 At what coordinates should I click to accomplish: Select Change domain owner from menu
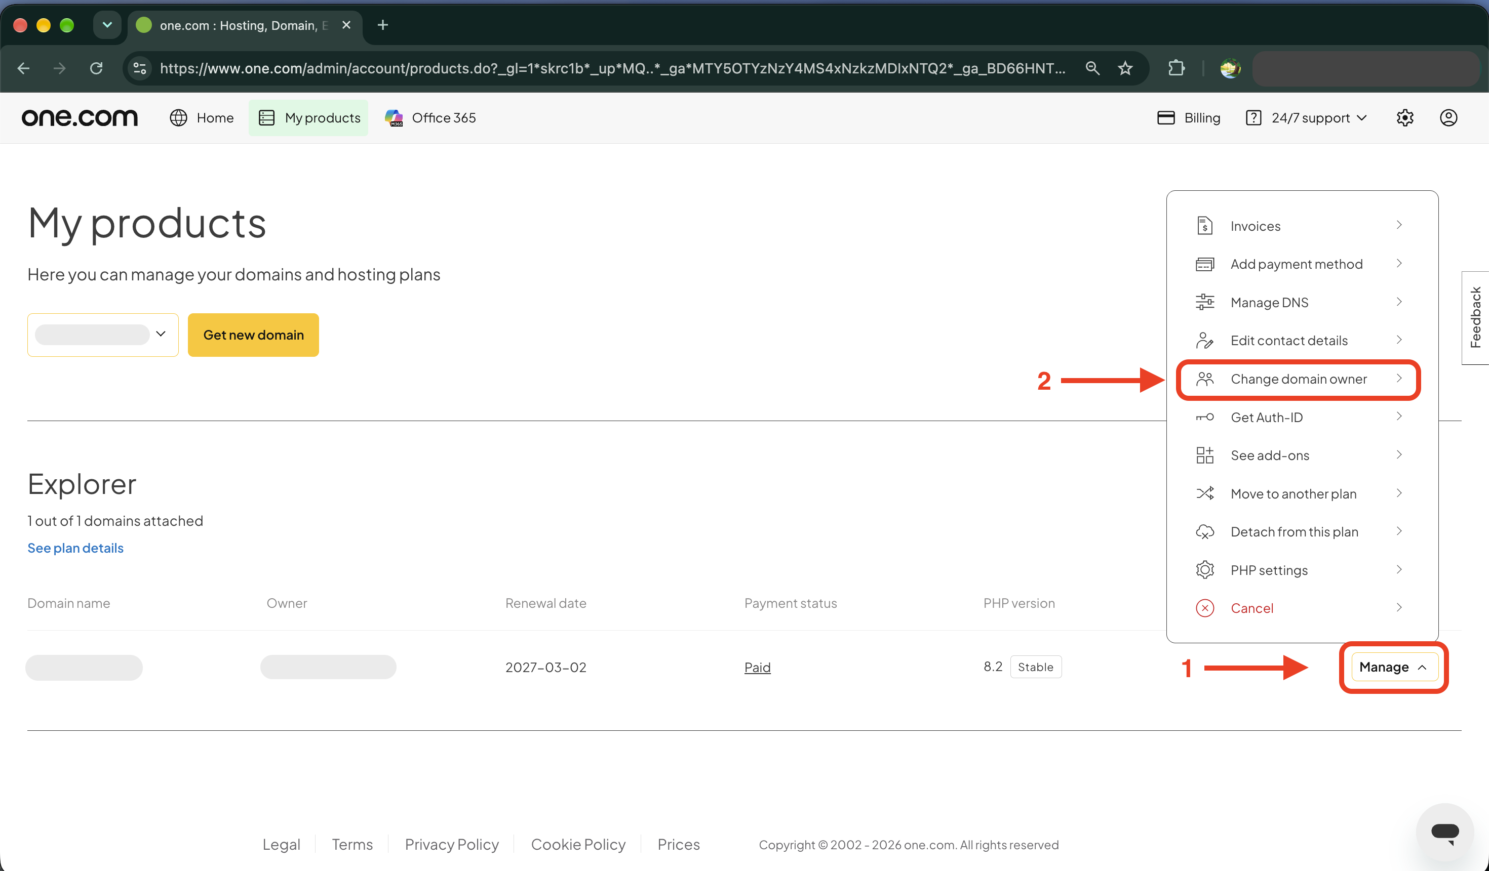pyautogui.click(x=1299, y=379)
